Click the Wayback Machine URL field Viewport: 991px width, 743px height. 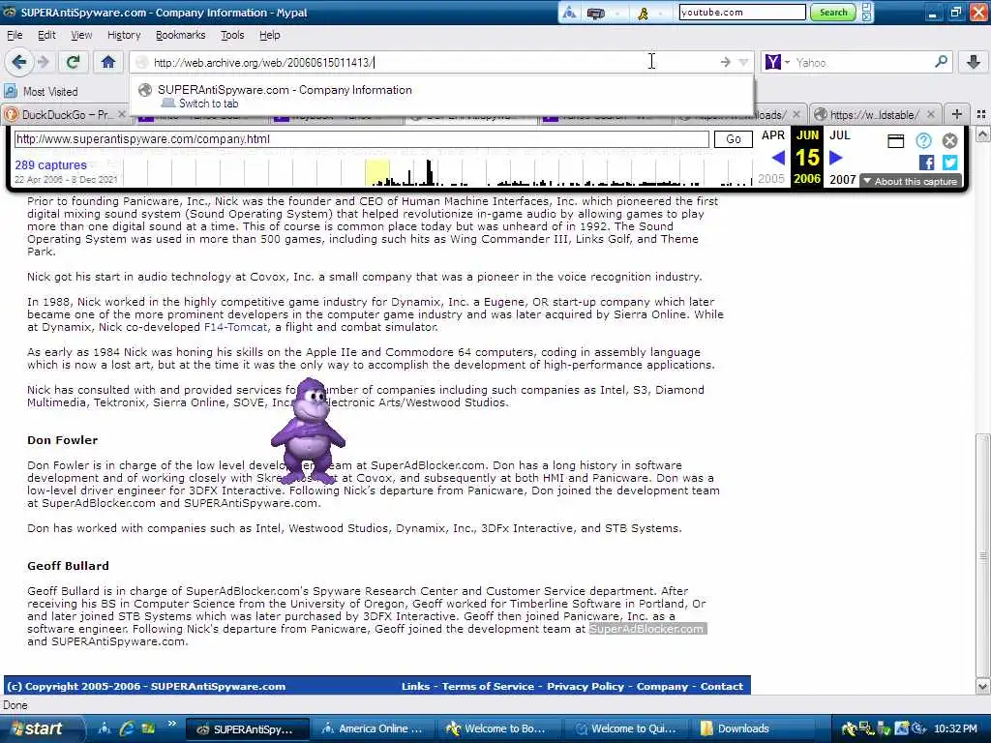tap(362, 139)
